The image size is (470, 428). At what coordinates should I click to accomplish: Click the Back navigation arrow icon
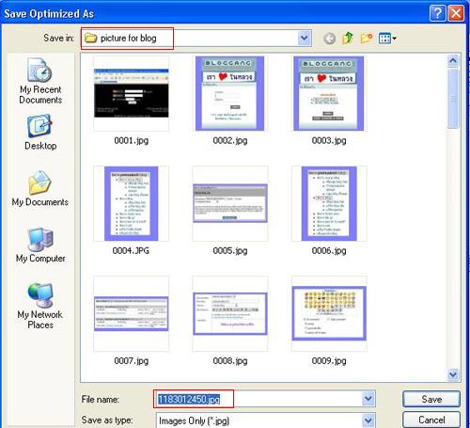329,39
